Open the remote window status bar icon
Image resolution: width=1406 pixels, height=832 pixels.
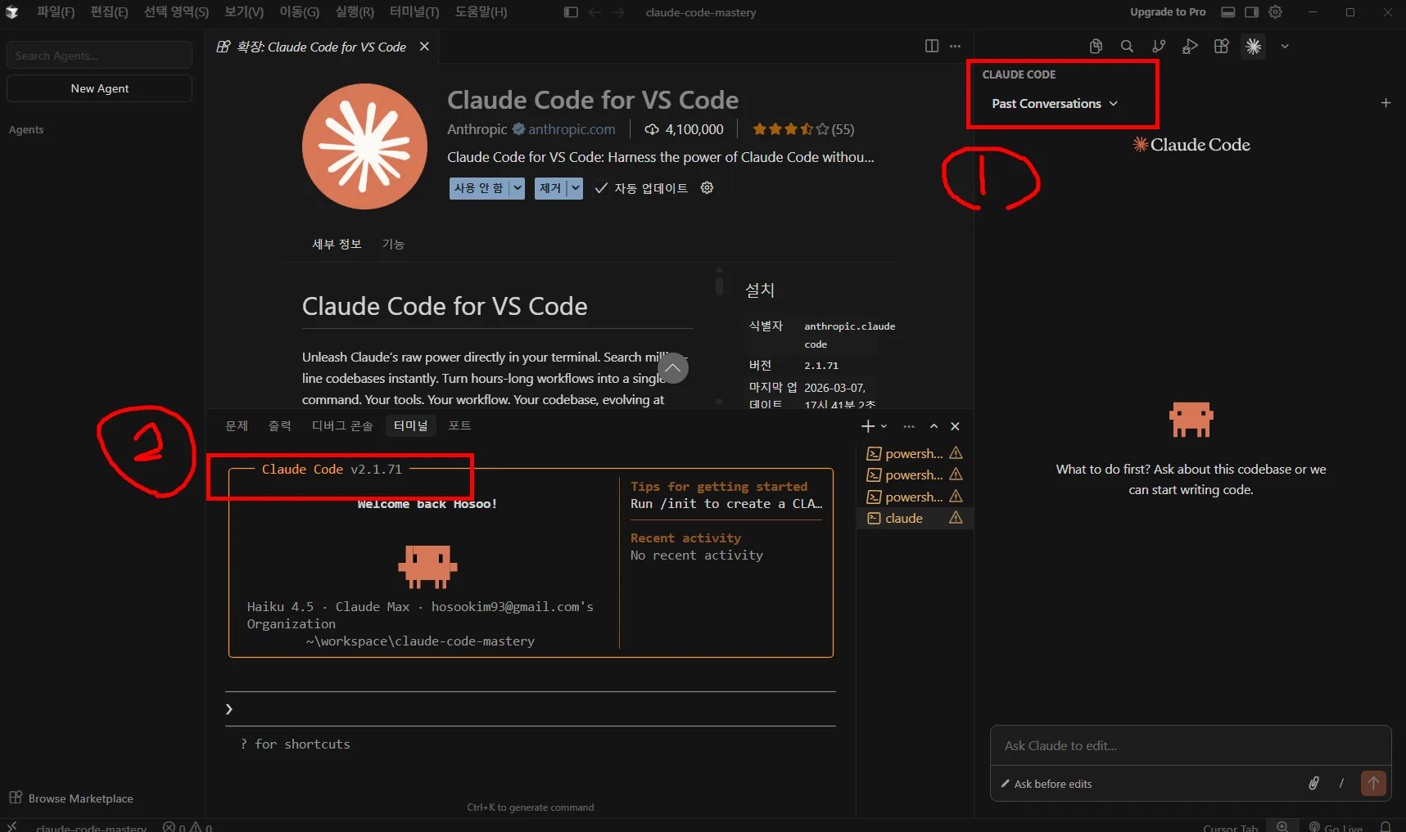pyautogui.click(x=11, y=826)
